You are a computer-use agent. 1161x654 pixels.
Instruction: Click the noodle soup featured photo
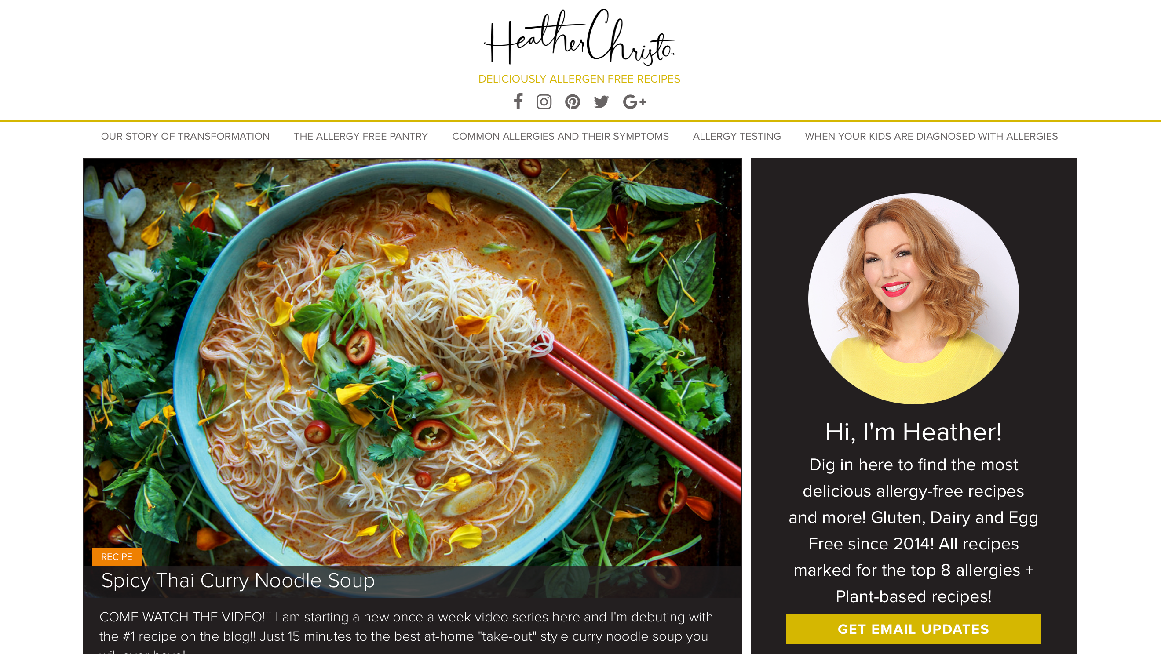[x=413, y=360]
